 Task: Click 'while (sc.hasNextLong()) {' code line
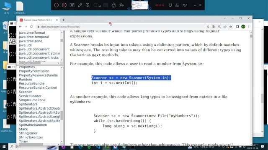(x=122, y=121)
